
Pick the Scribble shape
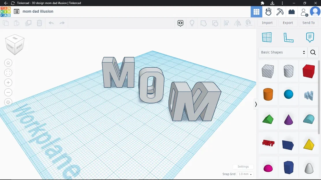tap(309, 95)
